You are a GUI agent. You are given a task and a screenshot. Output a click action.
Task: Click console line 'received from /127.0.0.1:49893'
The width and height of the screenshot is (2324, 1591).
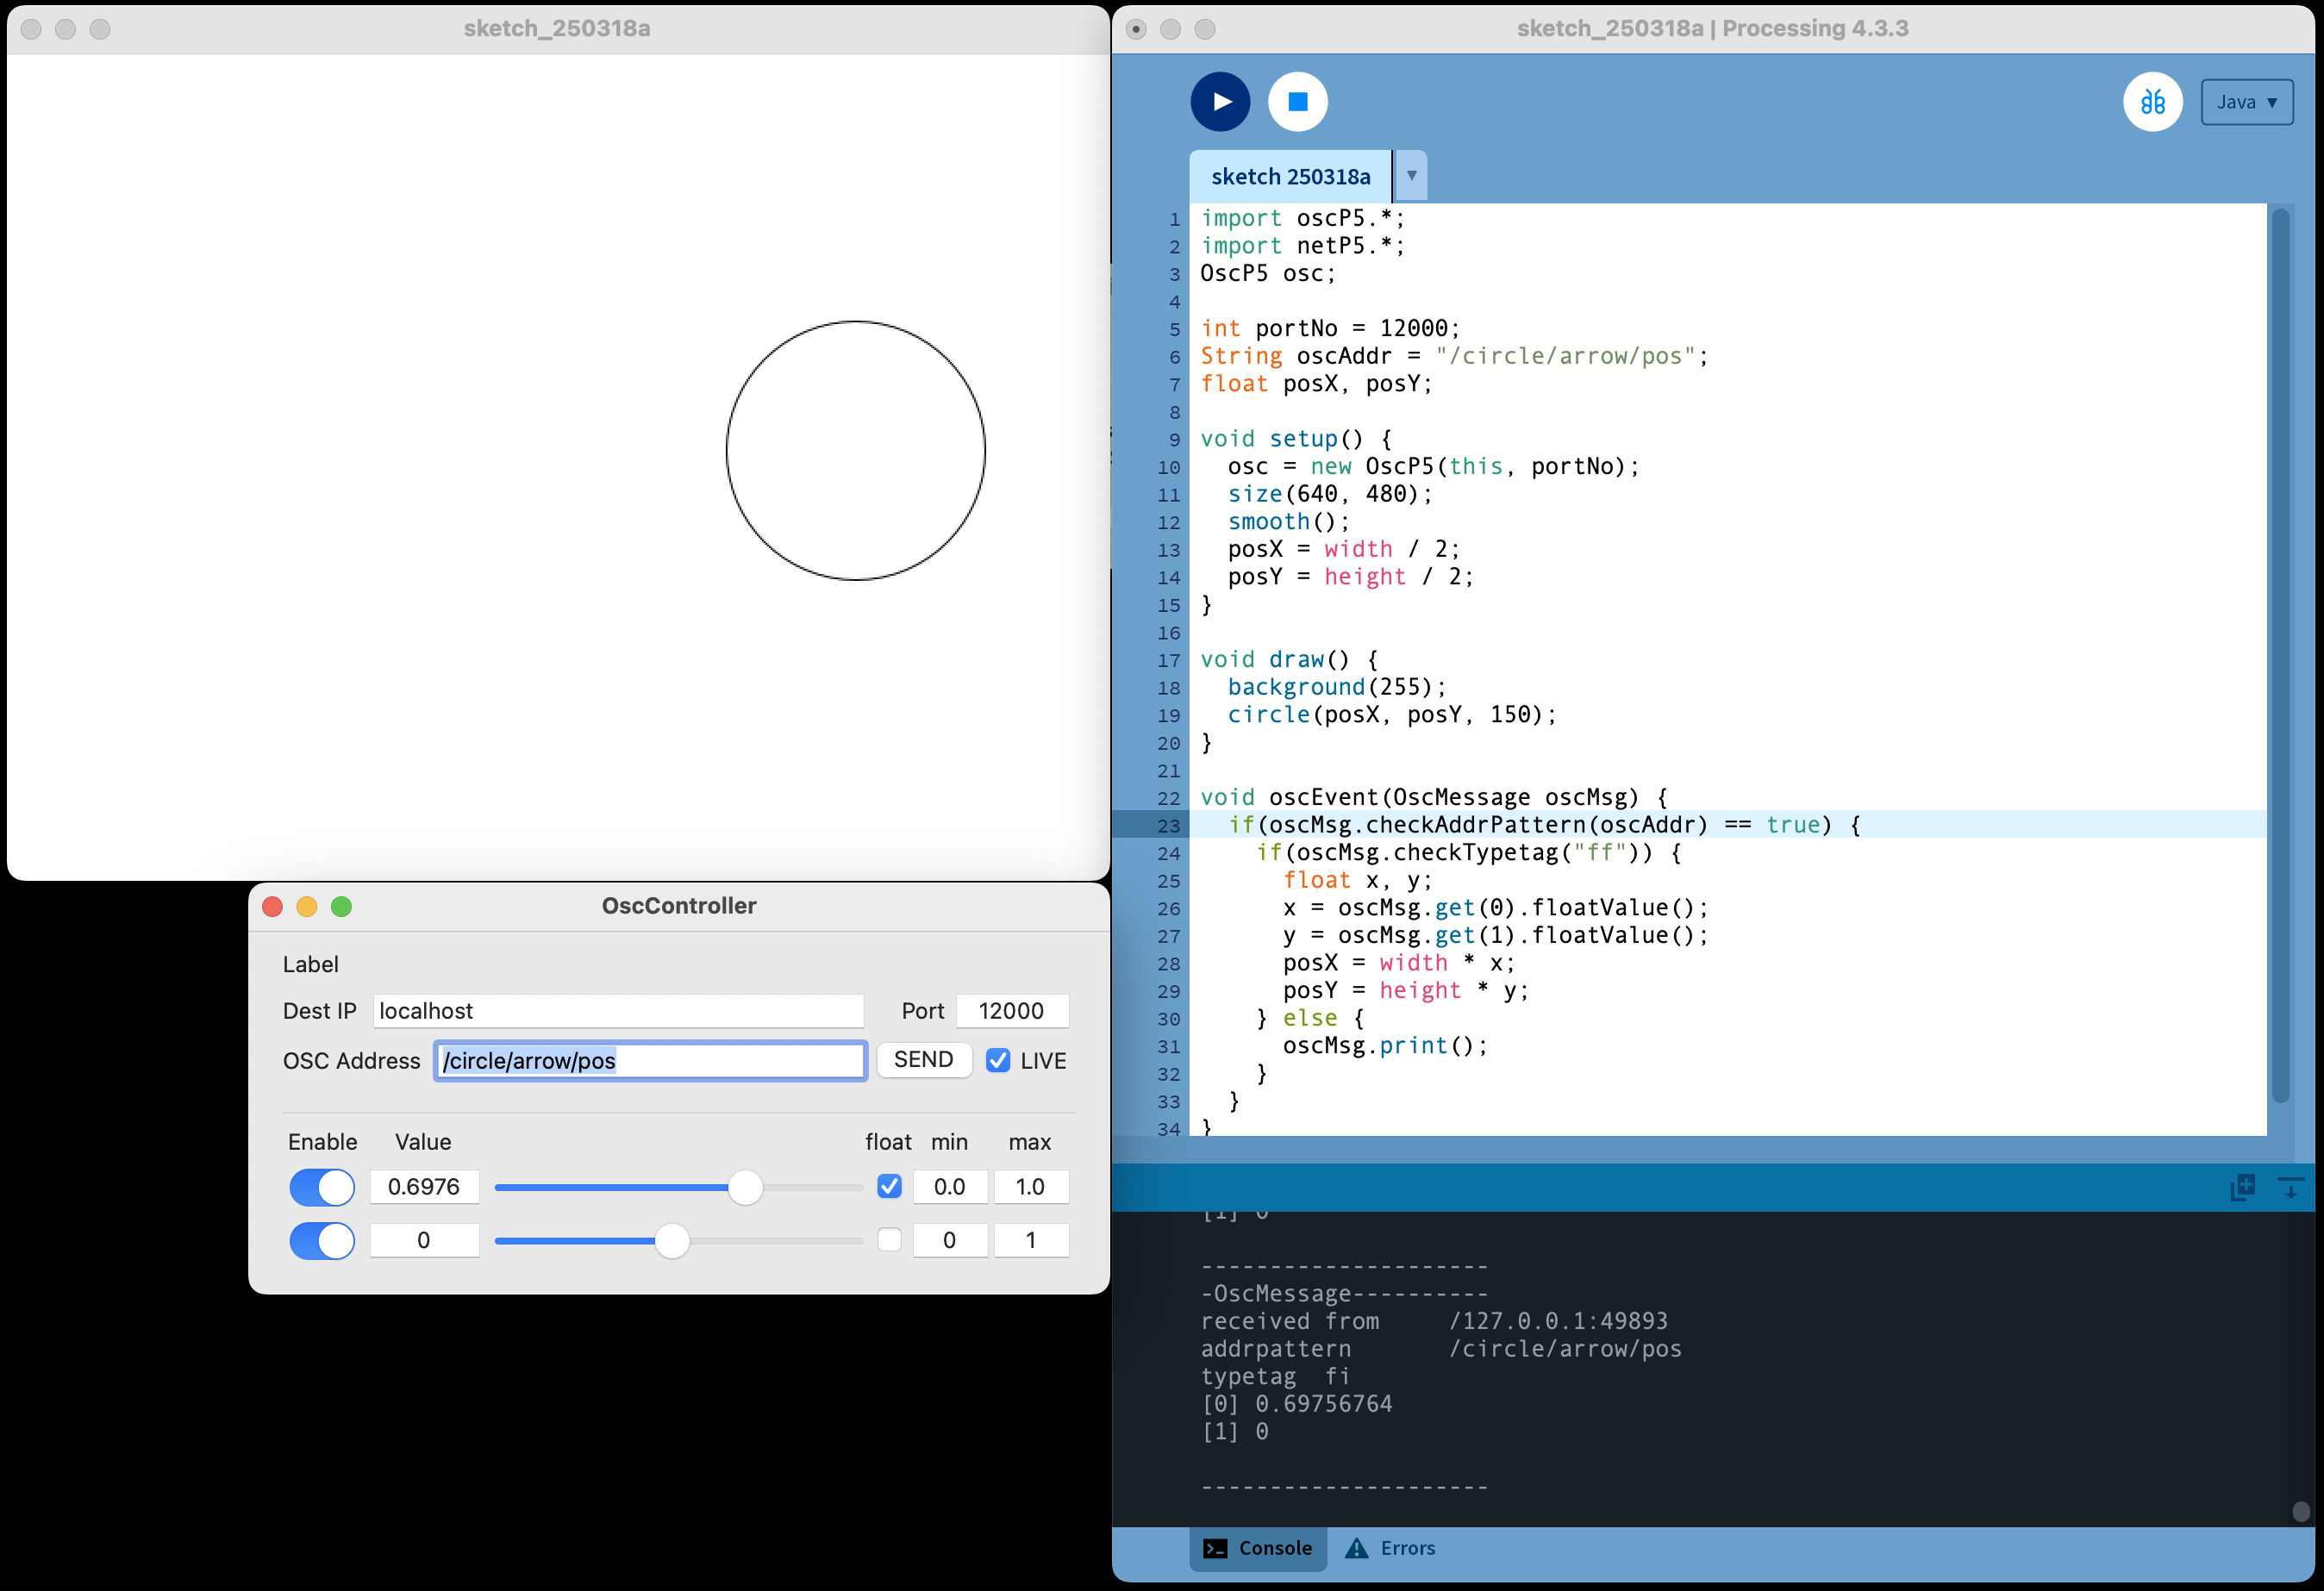[x=1434, y=1322]
